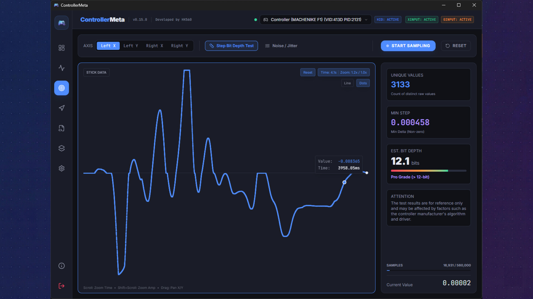The width and height of the screenshot is (533, 299).
Task: Open the stacked layers sidebar icon
Action: pyautogui.click(x=61, y=148)
